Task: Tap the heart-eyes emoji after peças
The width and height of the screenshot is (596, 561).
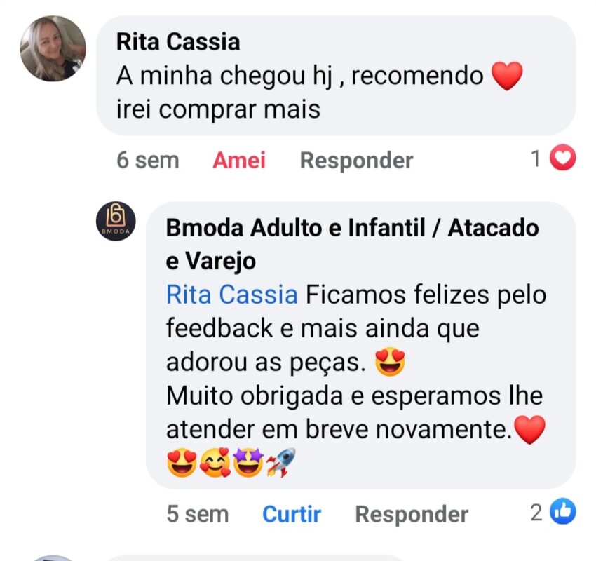Action: pyautogui.click(x=390, y=363)
